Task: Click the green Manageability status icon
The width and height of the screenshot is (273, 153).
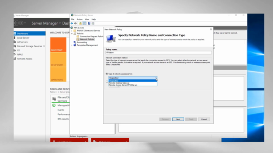Action: click(54, 105)
